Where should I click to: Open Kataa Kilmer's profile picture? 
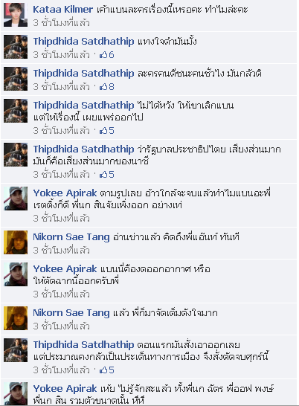point(16,15)
